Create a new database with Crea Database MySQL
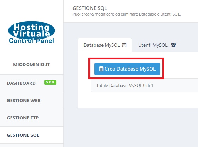The image size is (198, 147). 127,69
